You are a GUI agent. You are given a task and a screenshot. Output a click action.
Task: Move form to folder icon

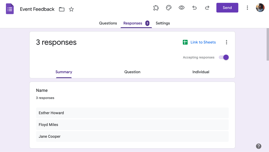[x=62, y=9]
